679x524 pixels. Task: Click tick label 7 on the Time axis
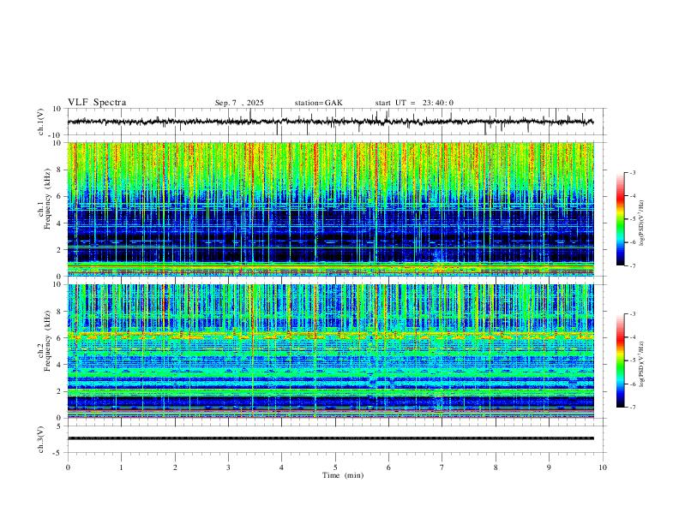click(x=442, y=467)
